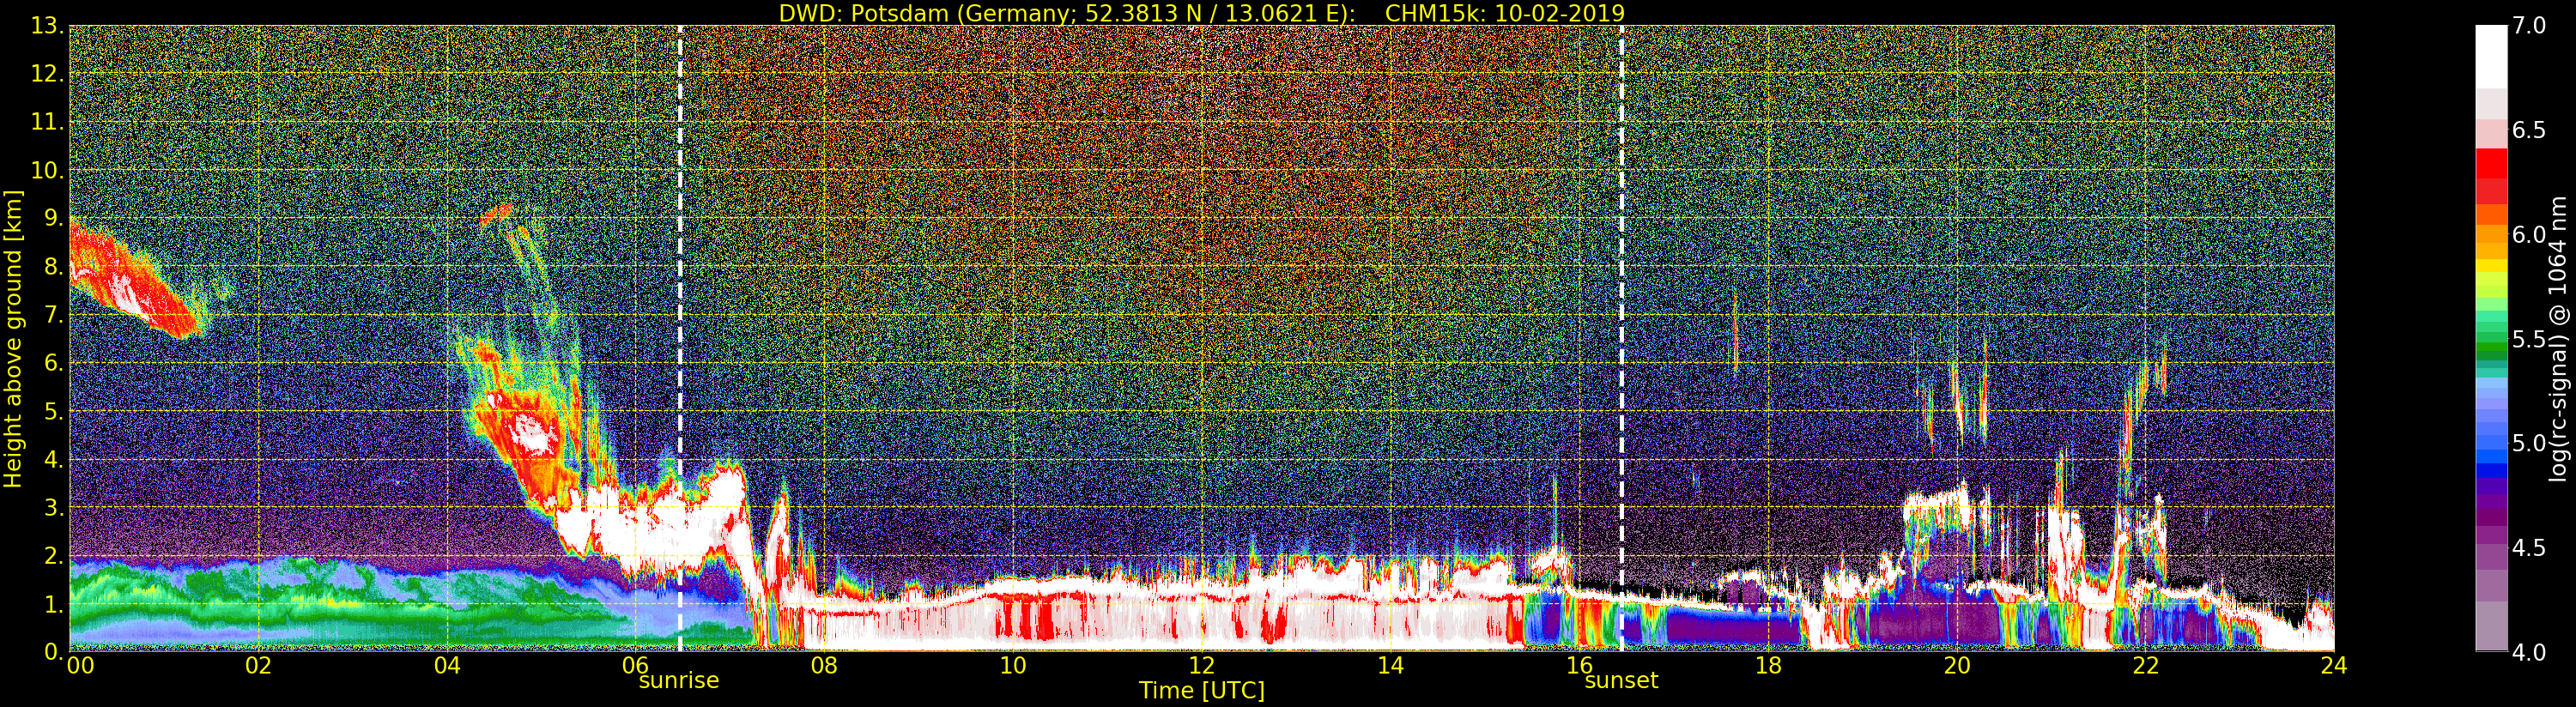Click the plot title 'DWD: Potsdam (Germany; 52.3813 N / 13.0621 E): CHM15k: 10-02-2019'
The height and width of the screenshot is (707, 2576).
[x=1201, y=13]
